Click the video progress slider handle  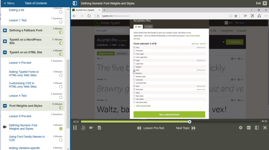click(189, 122)
